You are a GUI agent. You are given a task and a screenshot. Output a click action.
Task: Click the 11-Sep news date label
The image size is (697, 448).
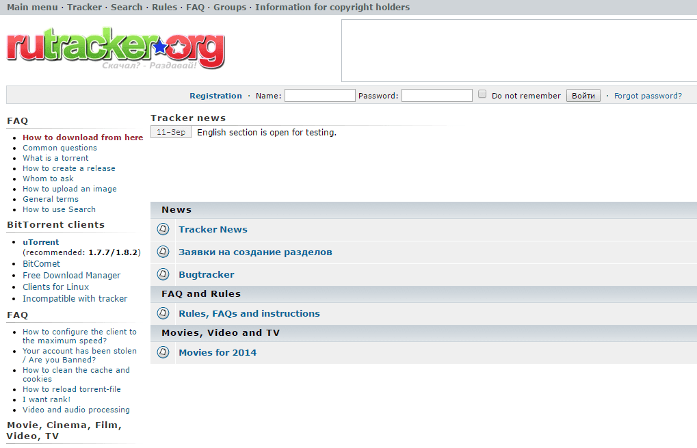(x=171, y=132)
